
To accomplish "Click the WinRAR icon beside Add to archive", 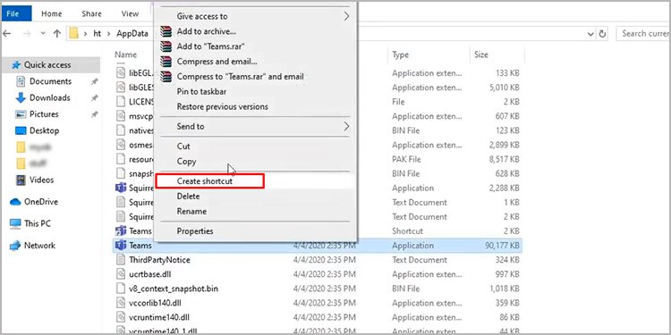I will tap(166, 31).
